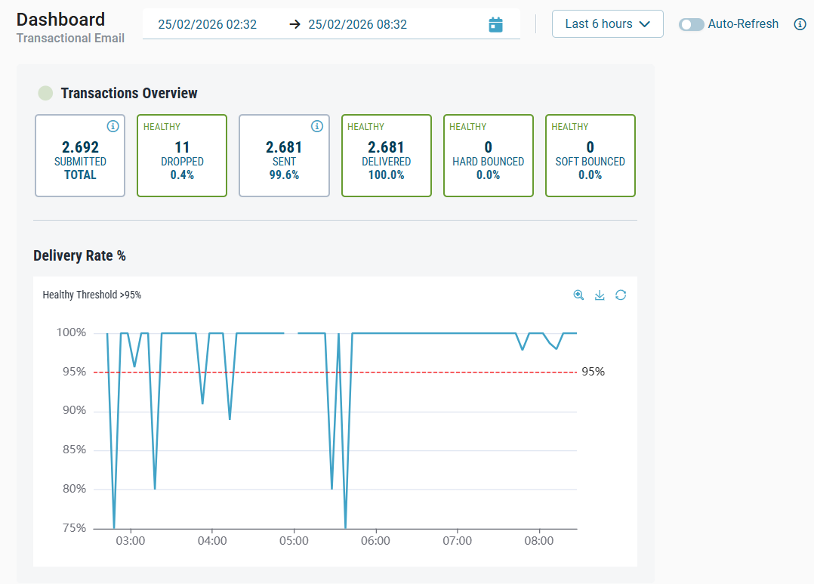Click the red 95% threshold line label
The height and width of the screenshot is (584, 814).
click(593, 372)
